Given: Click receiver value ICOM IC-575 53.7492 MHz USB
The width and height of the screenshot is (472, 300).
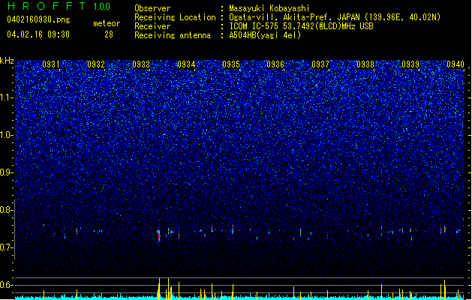Looking at the screenshot, I should pos(301,26).
